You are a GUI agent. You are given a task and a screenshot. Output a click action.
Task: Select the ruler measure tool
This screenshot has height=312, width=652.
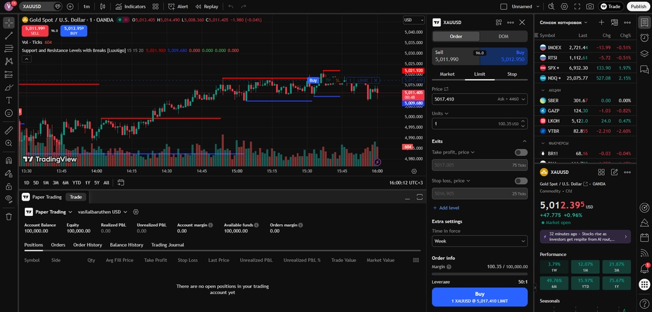point(9,131)
